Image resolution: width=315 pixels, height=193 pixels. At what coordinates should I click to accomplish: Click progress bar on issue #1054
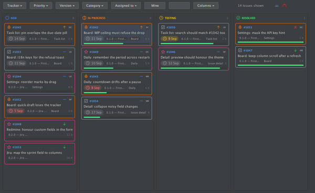(x=117, y=117)
